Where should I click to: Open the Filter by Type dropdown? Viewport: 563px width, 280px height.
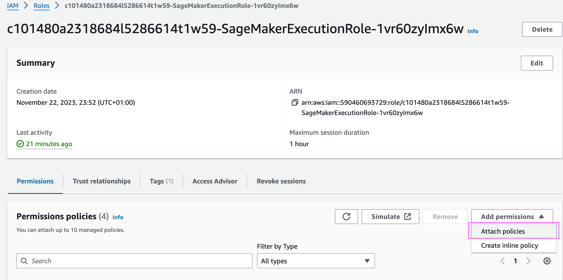click(x=316, y=261)
